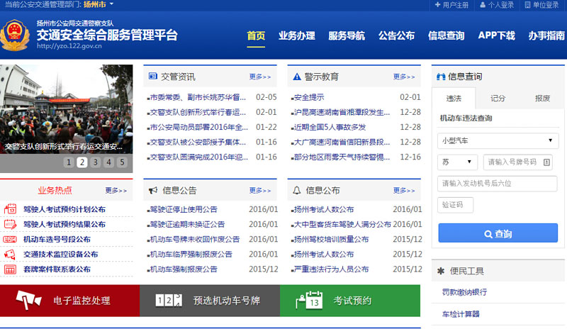Screen dimensions: 567x329
Task: Open the APP下载 navigation item
Action: click(x=497, y=35)
